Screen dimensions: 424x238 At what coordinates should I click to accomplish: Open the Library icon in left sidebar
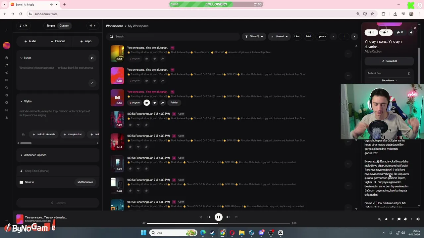[6, 80]
